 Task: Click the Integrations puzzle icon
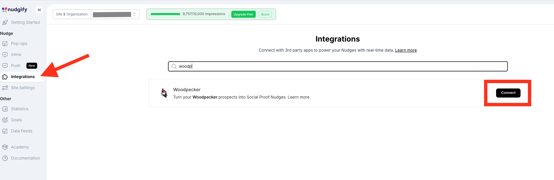pyautogui.click(x=5, y=77)
